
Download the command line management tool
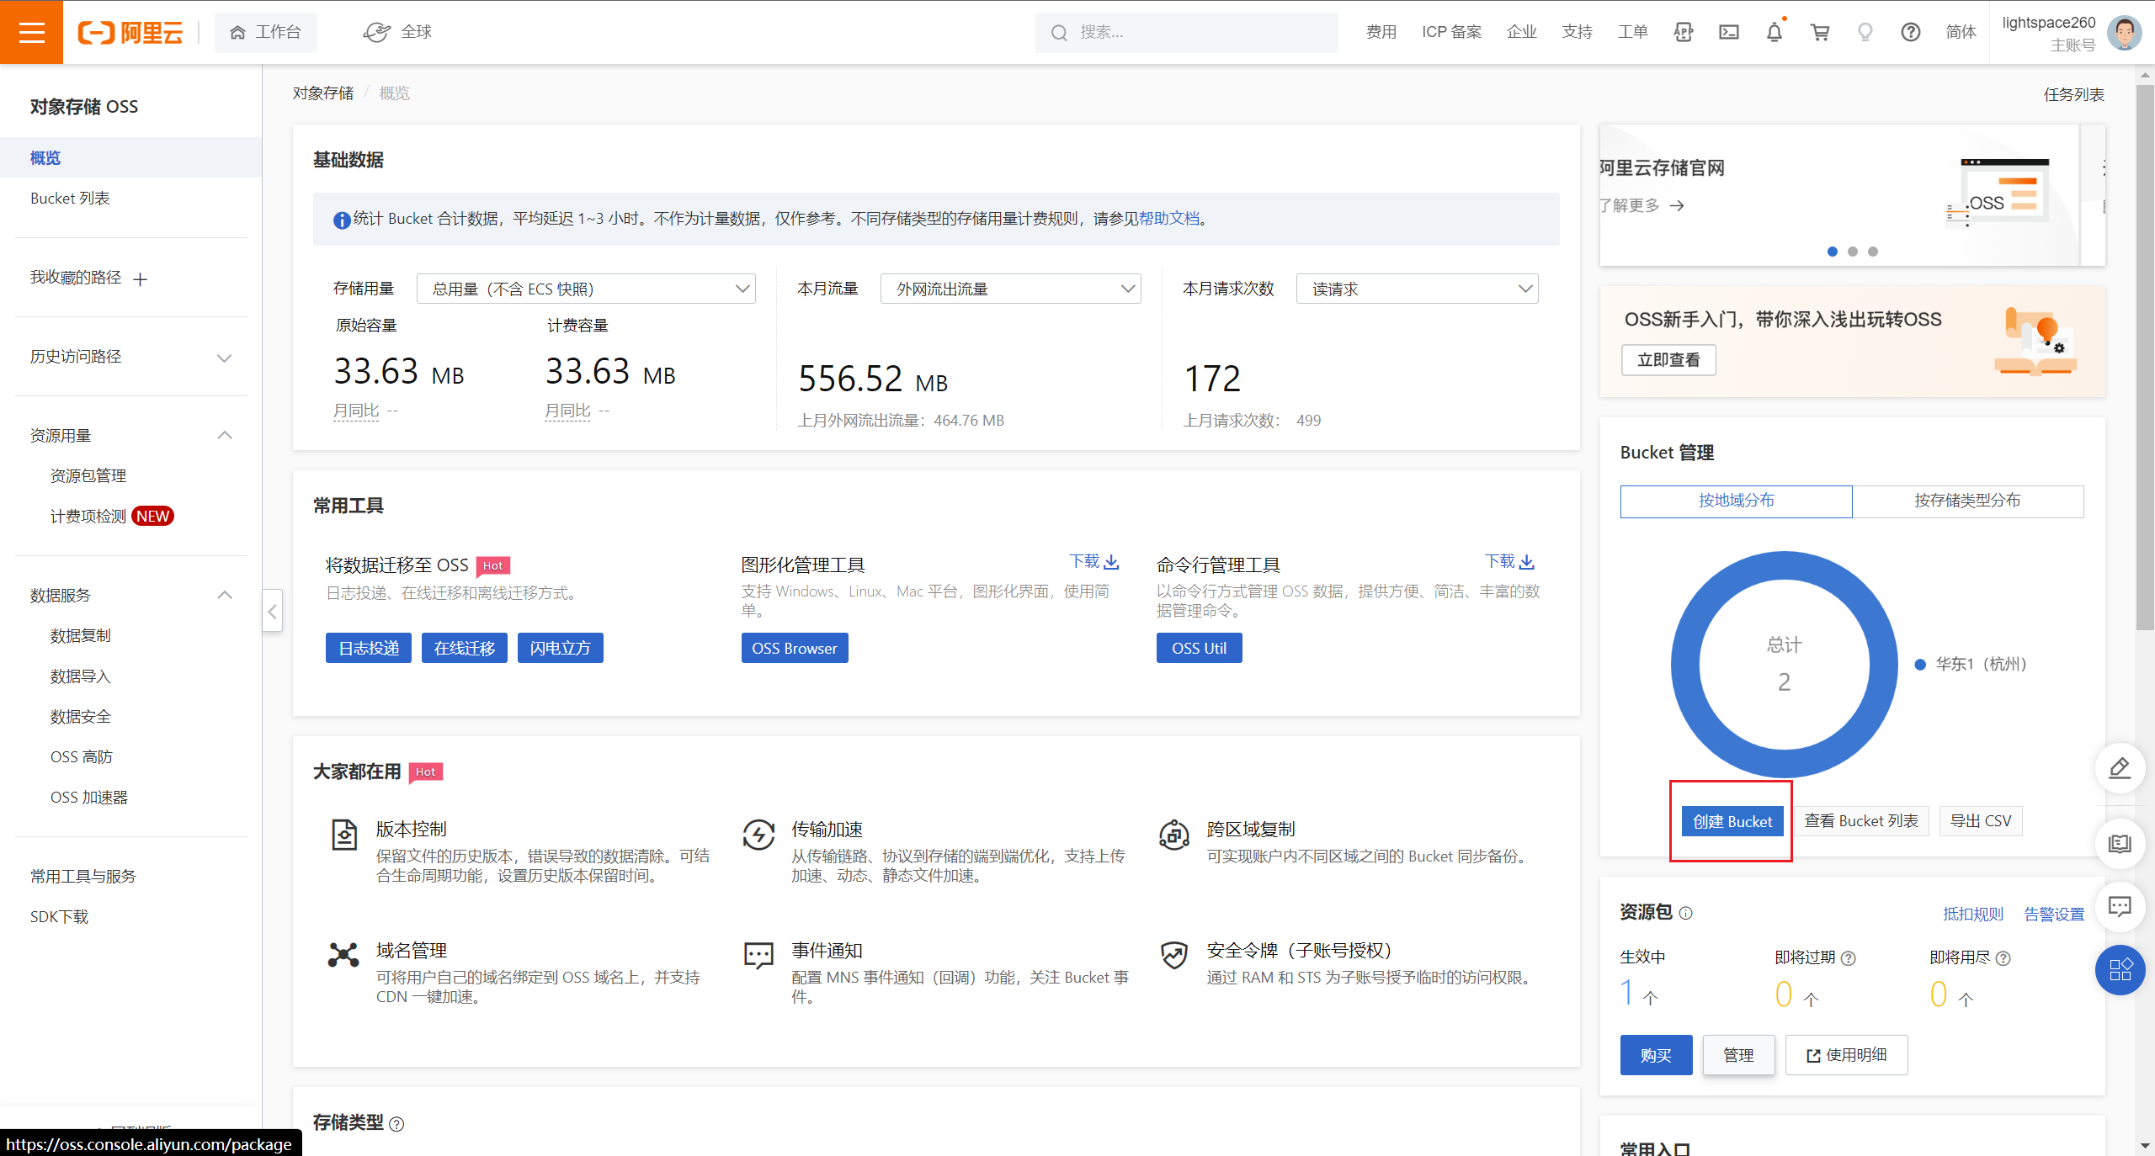tap(1509, 561)
